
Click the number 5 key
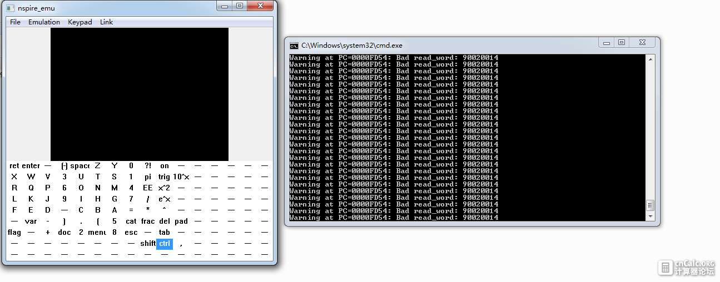point(115,221)
